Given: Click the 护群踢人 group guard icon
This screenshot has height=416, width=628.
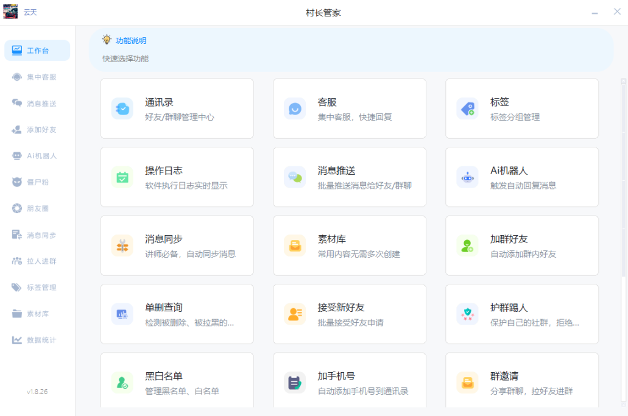Looking at the screenshot, I should click(x=467, y=314).
